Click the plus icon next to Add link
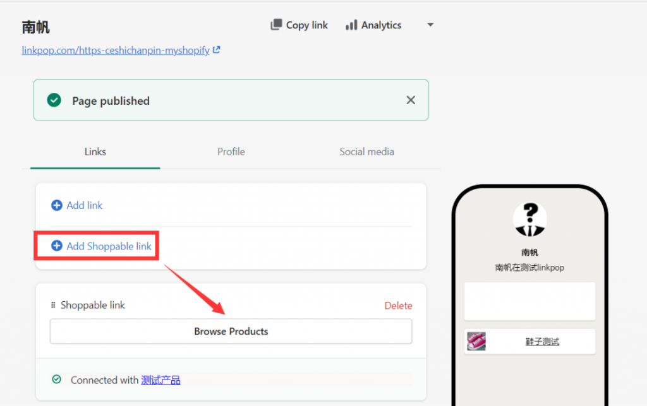The image size is (647, 406). pyautogui.click(x=56, y=205)
